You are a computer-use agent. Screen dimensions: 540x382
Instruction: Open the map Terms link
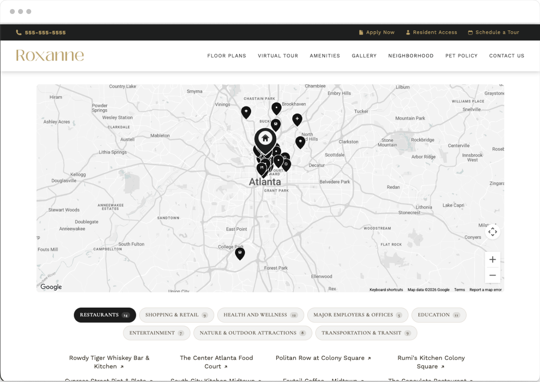459,290
